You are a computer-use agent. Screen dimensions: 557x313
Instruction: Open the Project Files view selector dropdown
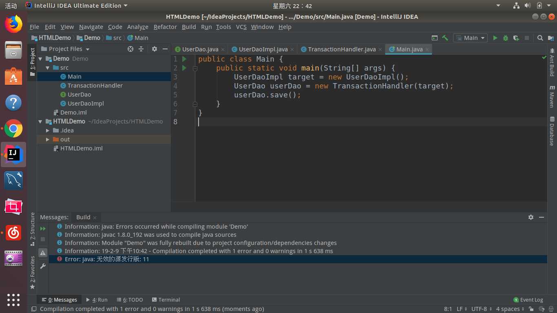[x=65, y=49]
